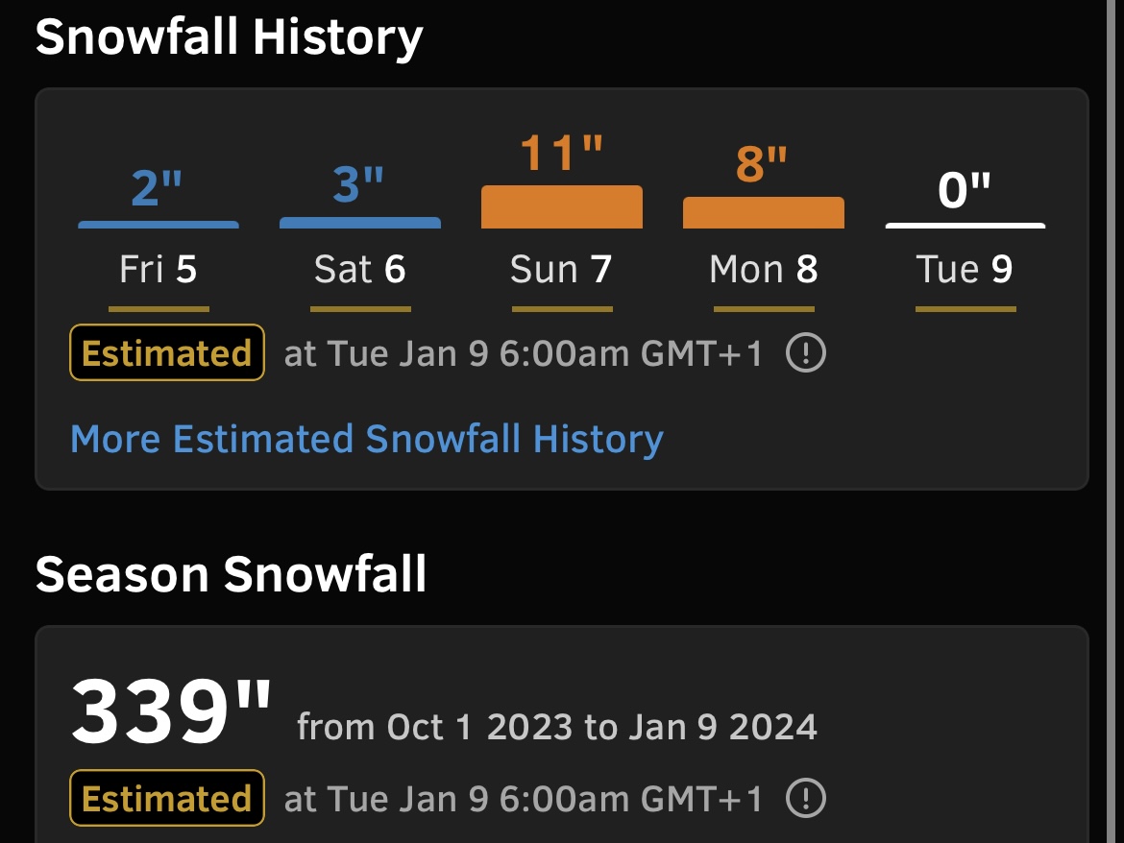Screen dimensions: 1124x843
Task: Select the Sun 7 day column
Action: click(x=562, y=222)
